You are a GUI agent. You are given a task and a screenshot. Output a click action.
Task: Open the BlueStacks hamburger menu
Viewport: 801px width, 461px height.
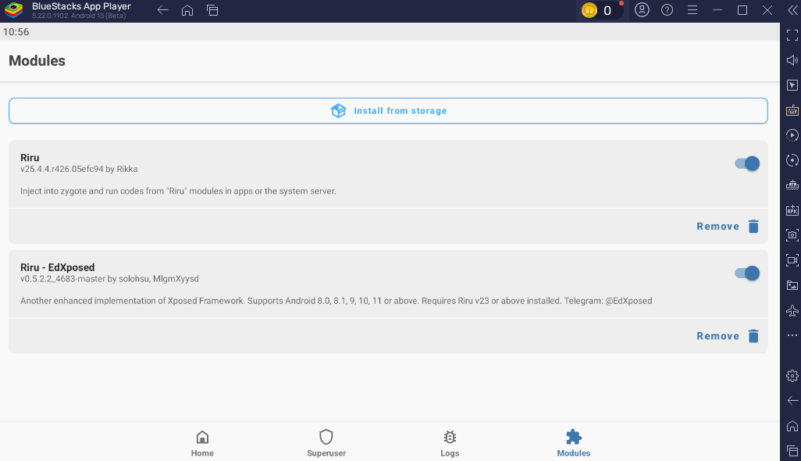[692, 9]
